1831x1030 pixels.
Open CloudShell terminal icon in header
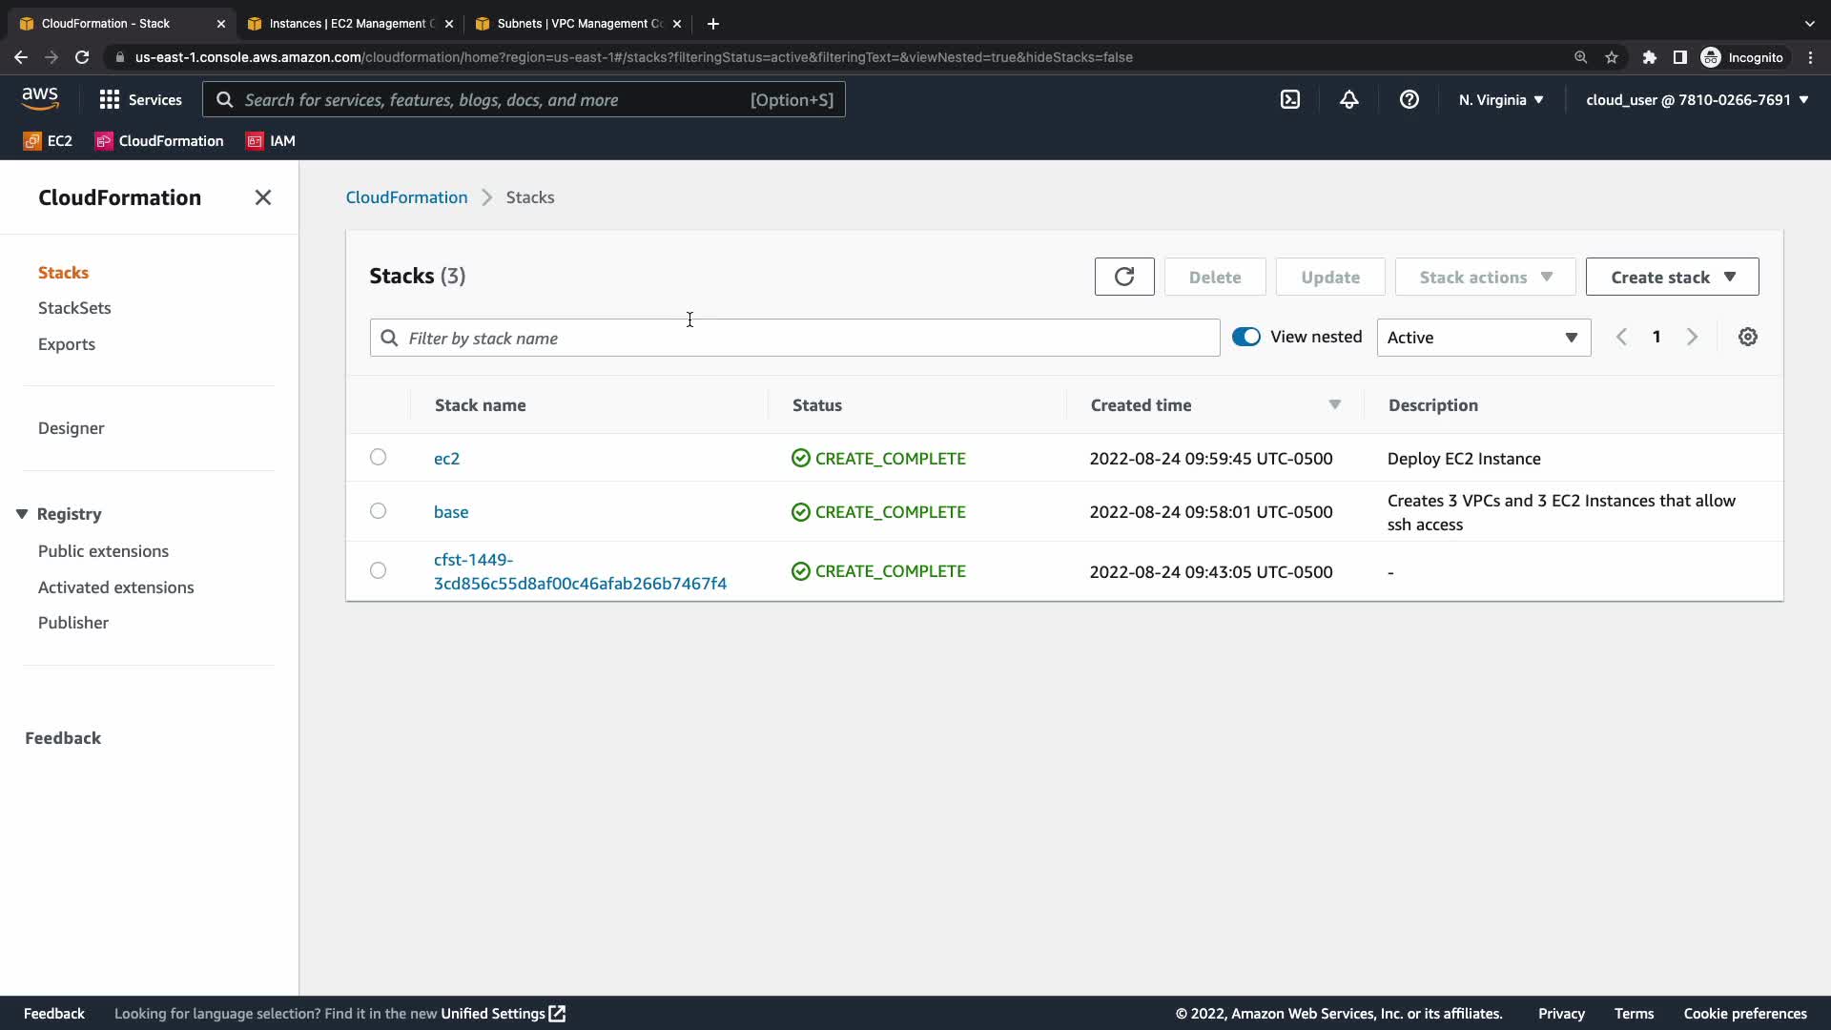tap(1289, 99)
